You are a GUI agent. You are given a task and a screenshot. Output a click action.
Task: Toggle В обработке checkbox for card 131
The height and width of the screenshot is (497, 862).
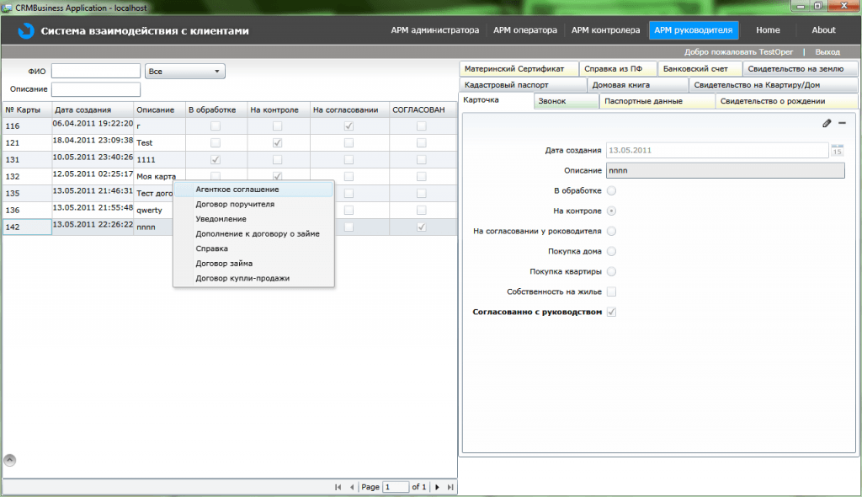pos(215,159)
